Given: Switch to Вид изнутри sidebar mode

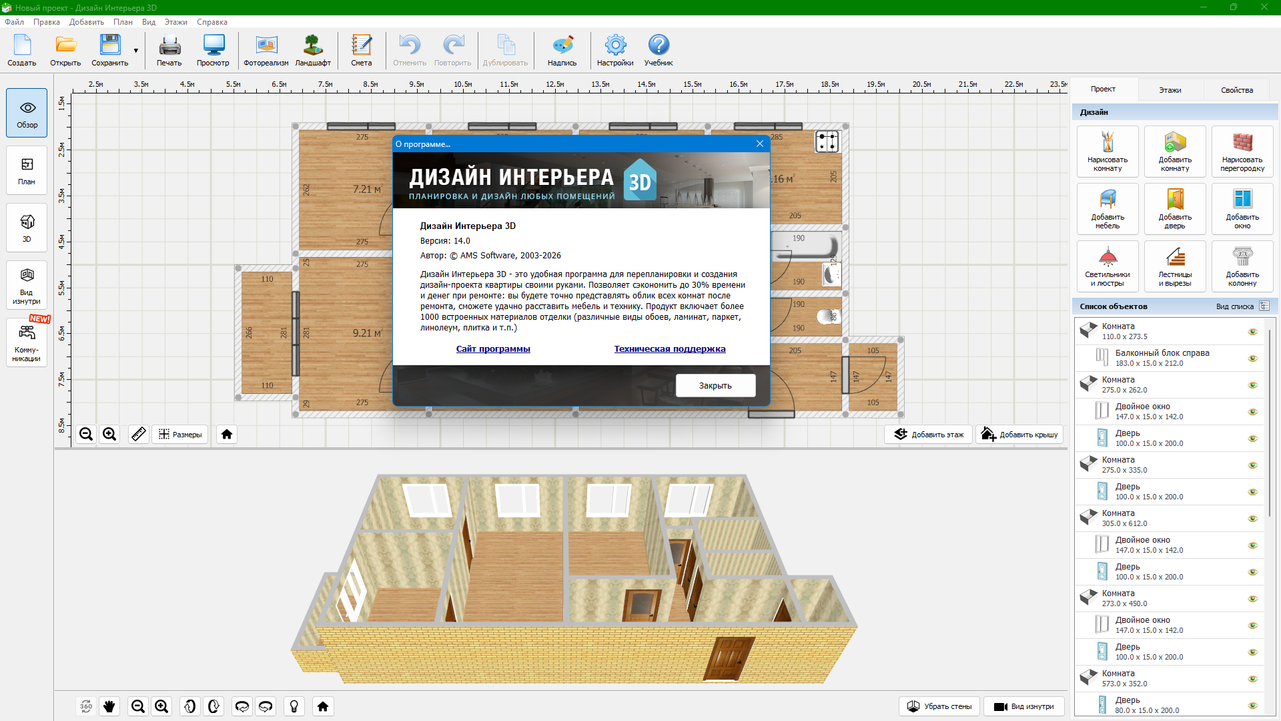Looking at the screenshot, I should coord(27,285).
